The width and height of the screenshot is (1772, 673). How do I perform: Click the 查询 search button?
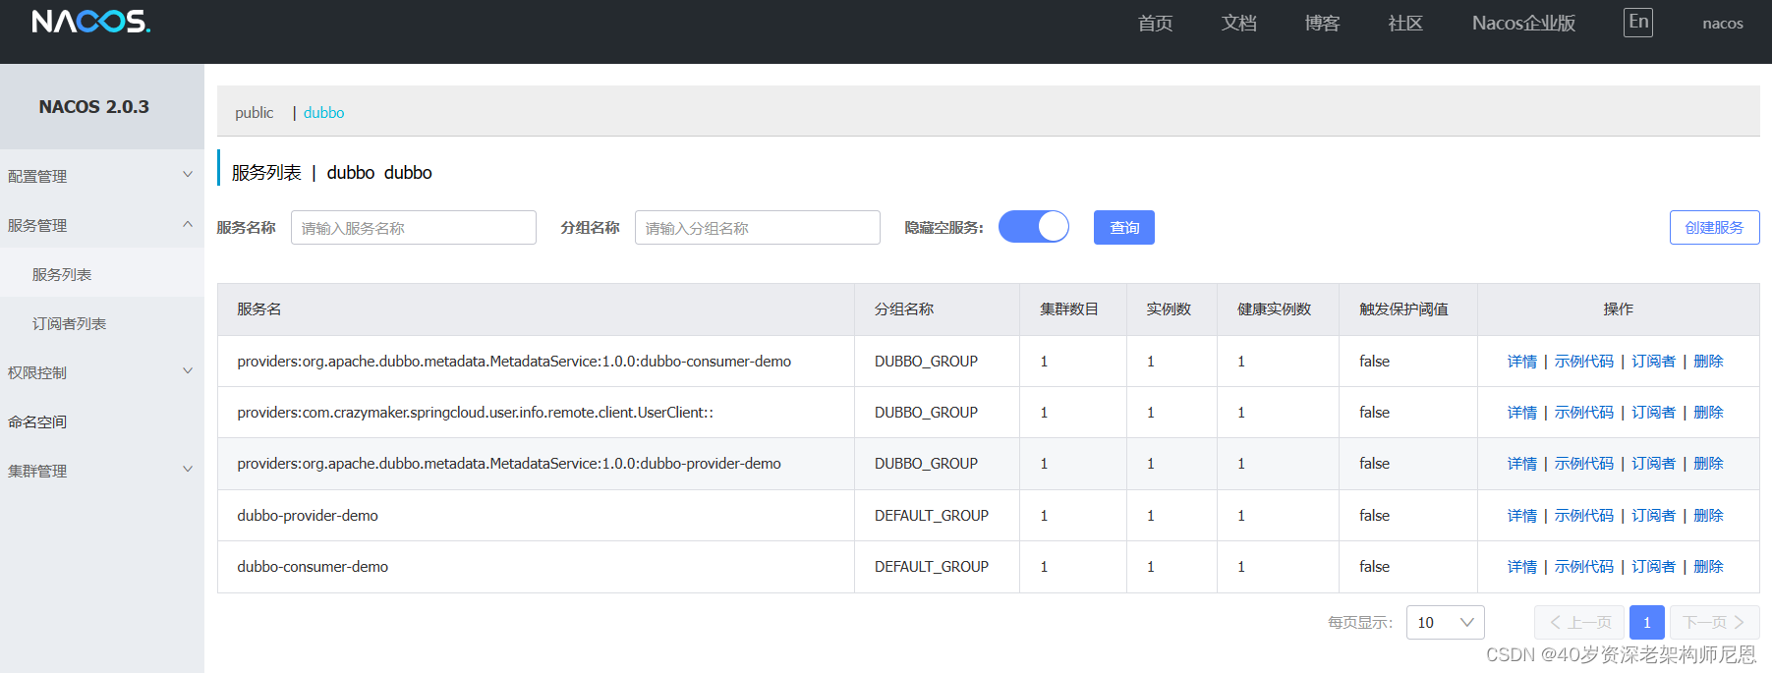pyautogui.click(x=1123, y=227)
